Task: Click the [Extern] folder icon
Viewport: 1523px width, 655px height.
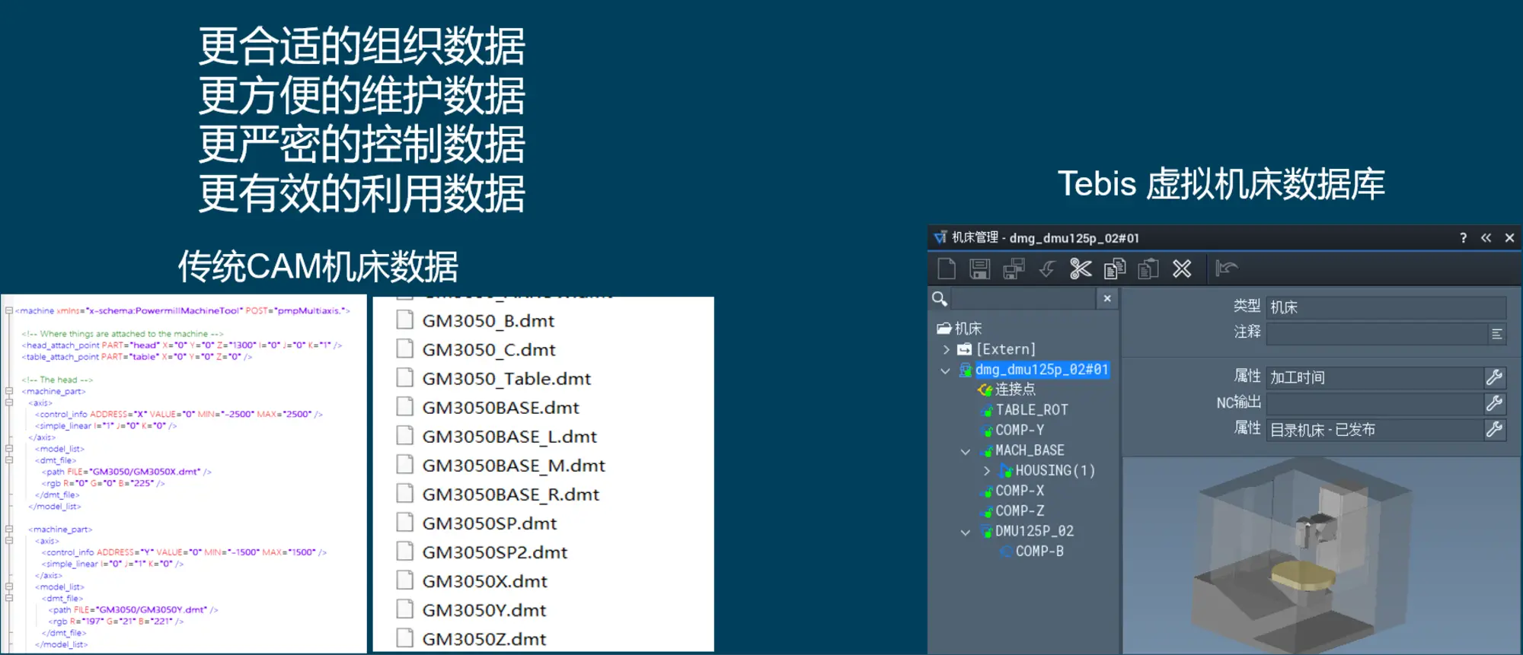Action: pyautogui.click(x=965, y=349)
